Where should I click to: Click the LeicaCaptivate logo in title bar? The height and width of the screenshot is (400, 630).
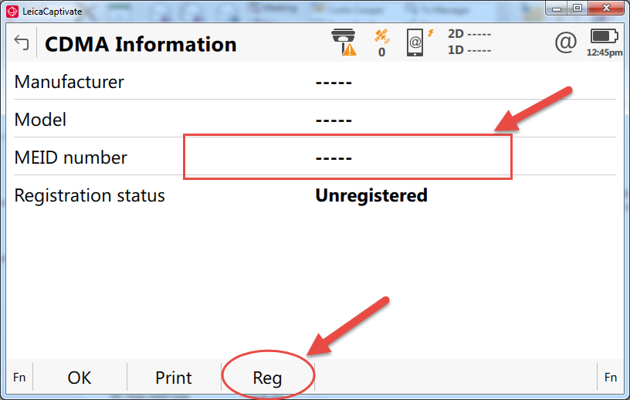tap(12, 12)
